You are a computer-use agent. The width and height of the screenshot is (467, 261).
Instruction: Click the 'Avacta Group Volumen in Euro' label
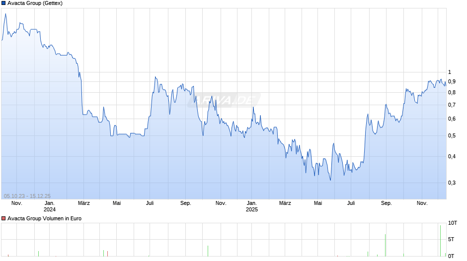click(44, 218)
